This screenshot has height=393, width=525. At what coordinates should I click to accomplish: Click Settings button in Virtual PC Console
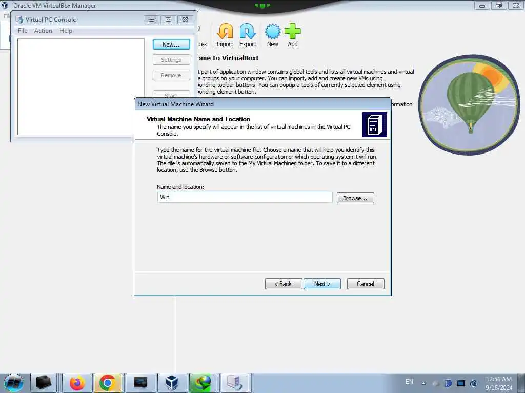point(171,60)
